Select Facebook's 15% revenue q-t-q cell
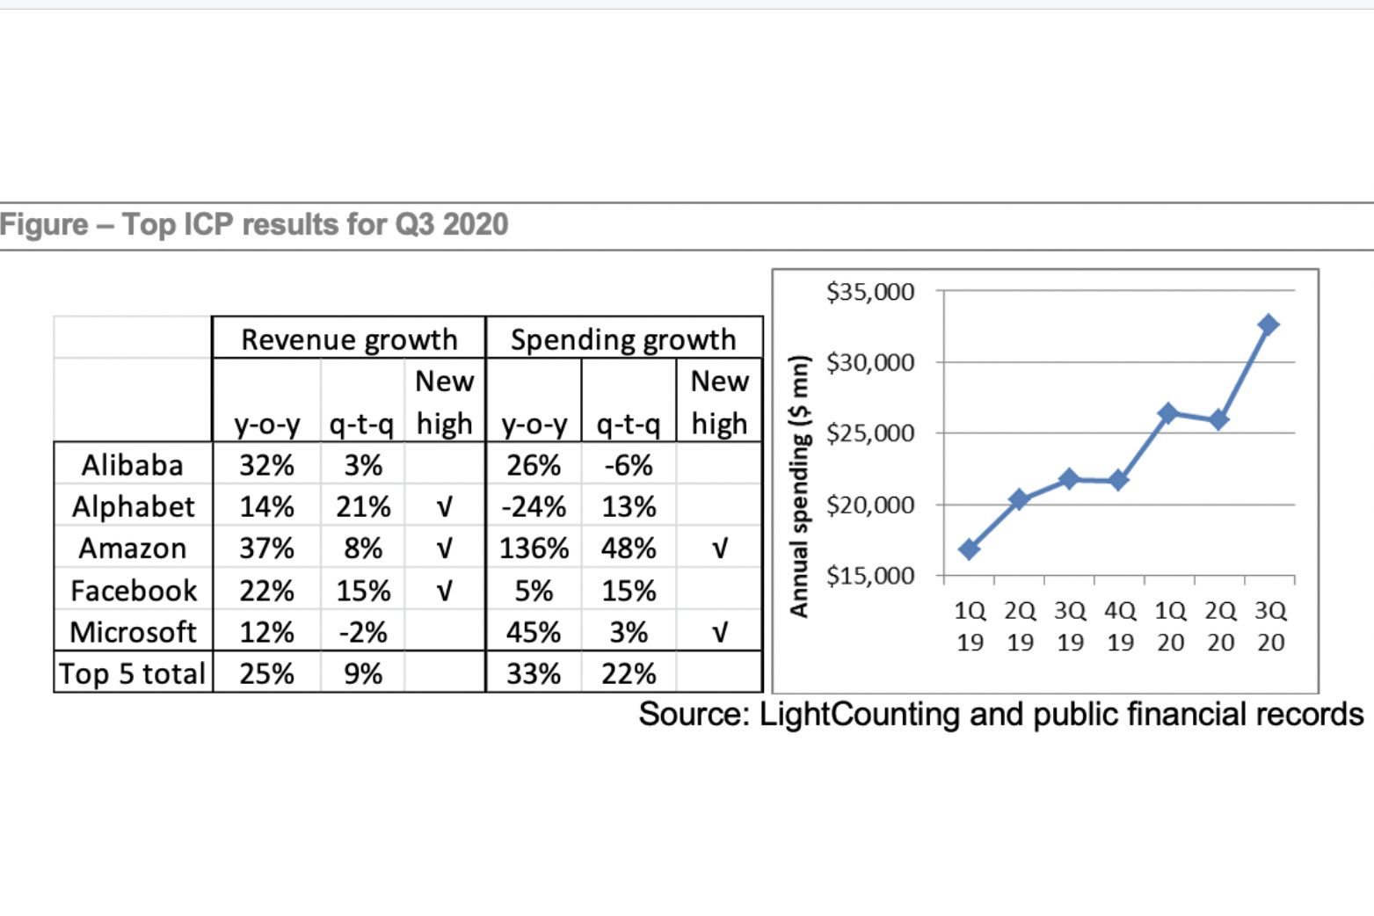Viewport: 1374px width, 916px height. coord(363,590)
